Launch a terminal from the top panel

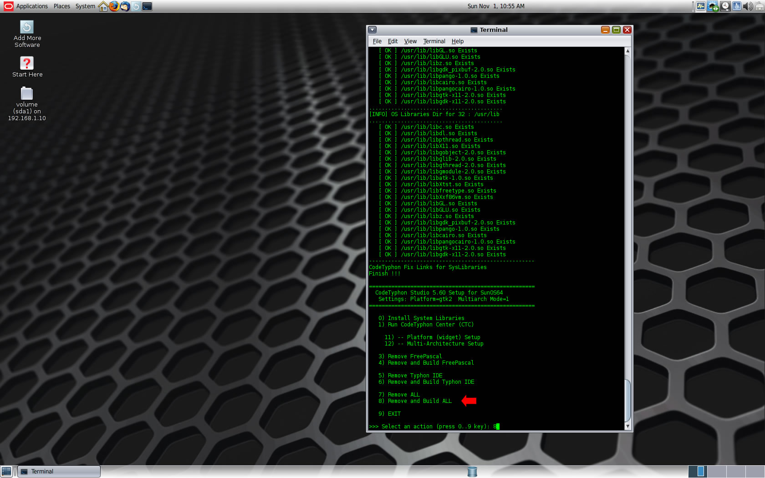pos(147,6)
